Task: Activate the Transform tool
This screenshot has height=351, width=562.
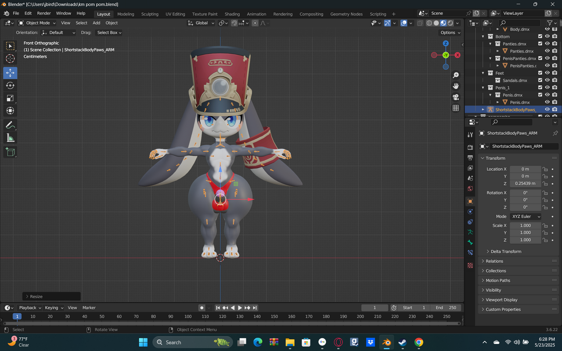Action: tap(11, 111)
